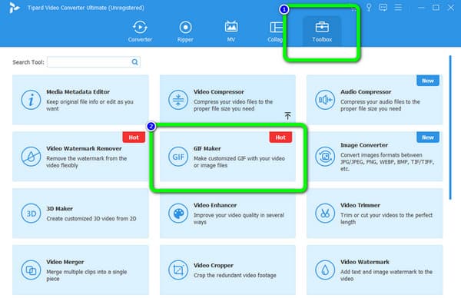The image size is (461, 298).
Task: Click the 'Search Tool:' label
Action: click(x=28, y=62)
